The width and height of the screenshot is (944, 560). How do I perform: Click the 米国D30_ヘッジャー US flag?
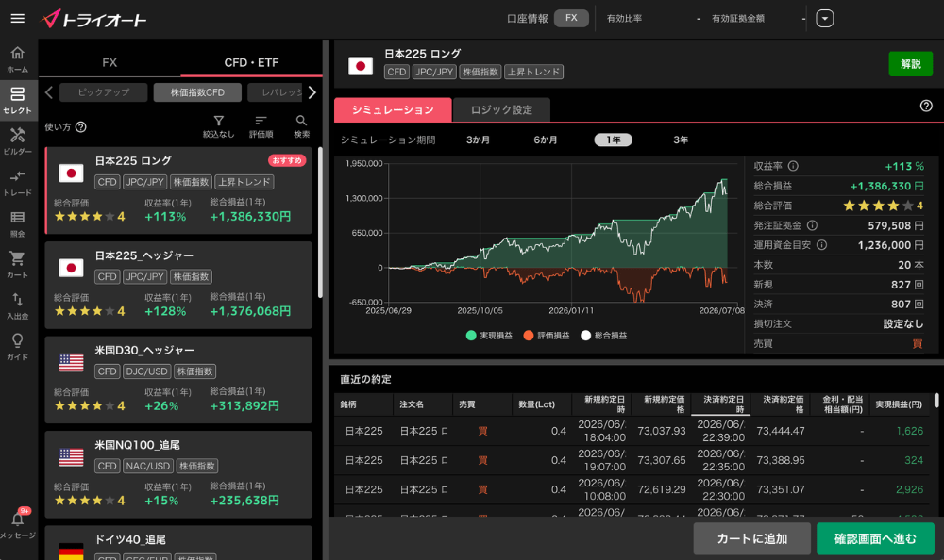(71, 363)
